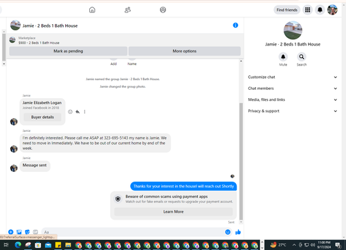Image resolution: width=346 pixels, height=250 pixels.
Task: Open the notifications bell in top bar
Action: (x=320, y=10)
